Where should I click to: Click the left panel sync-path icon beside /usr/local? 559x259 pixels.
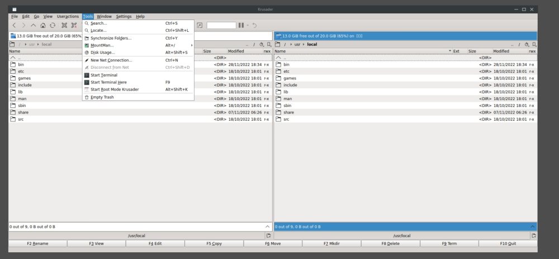pyautogui.click(x=268, y=236)
